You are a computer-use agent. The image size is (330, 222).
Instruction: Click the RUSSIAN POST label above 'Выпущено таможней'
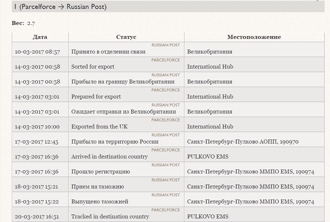click(x=166, y=195)
